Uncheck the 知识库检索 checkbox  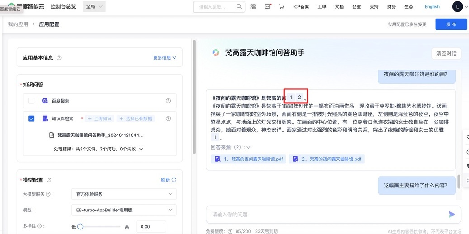click(31, 118)
